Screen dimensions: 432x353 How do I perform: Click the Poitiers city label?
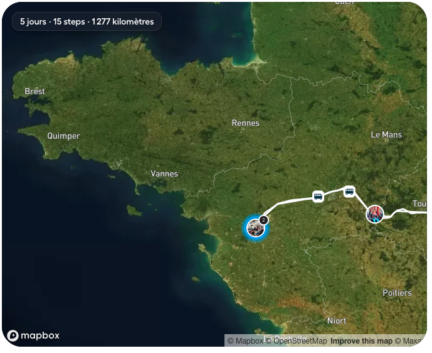(397, 293)
